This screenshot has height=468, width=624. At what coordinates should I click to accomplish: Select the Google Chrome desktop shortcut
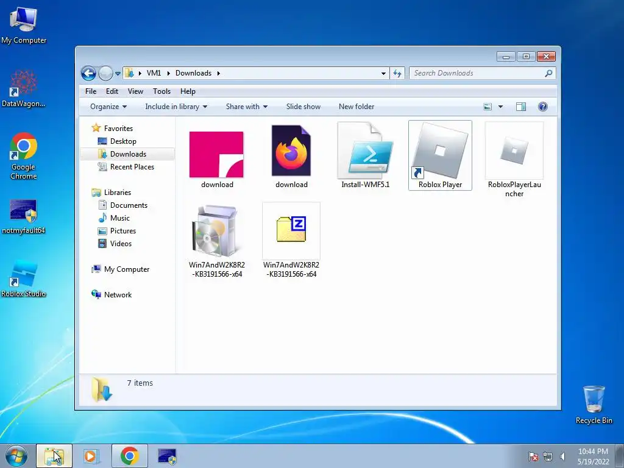(x=24, y=156)
